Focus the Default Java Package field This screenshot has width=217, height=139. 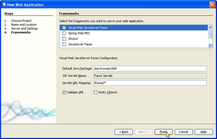[150, 68]
